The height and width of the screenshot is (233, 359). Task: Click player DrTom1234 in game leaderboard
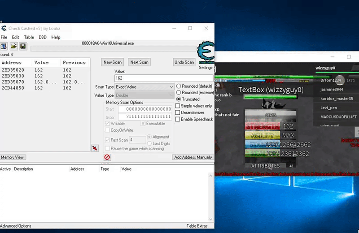(331, 80)
